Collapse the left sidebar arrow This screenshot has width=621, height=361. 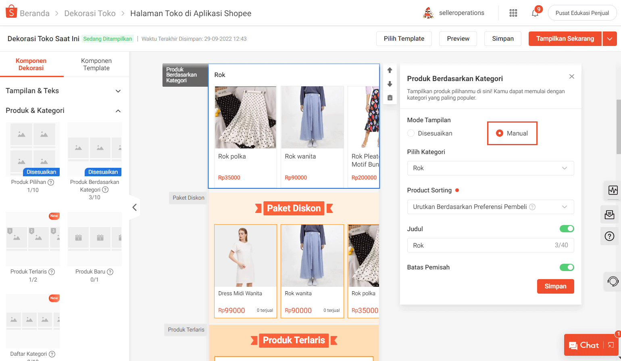(135, 207)
